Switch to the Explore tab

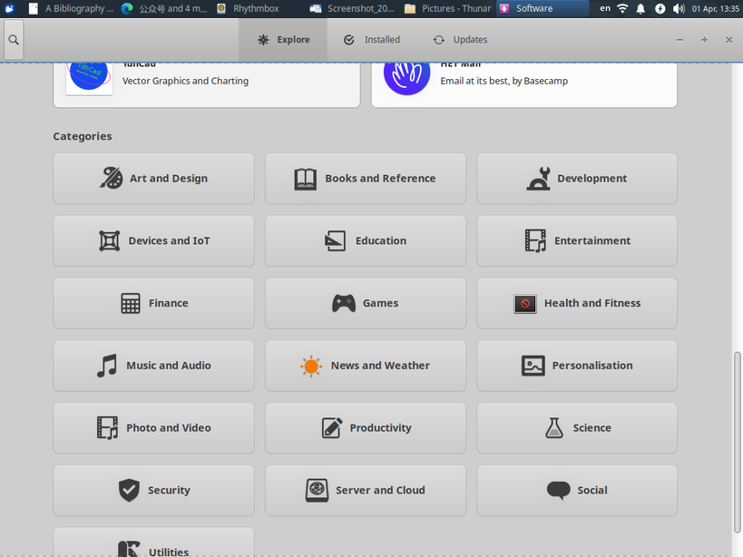pyautogui.click(x=283, y=40)
